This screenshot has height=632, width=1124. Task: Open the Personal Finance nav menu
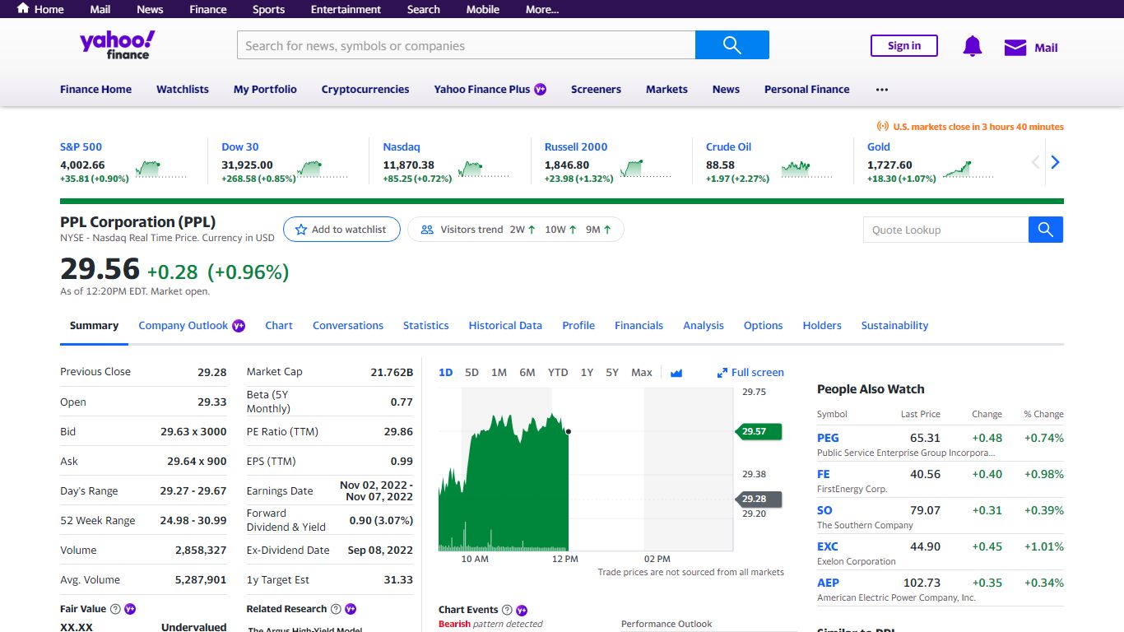[x=807, y=89]
